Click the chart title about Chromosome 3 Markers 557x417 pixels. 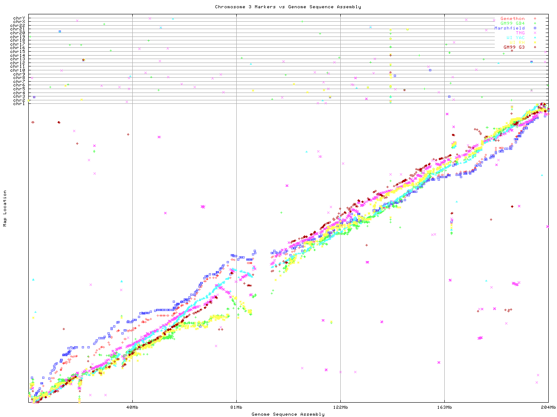[288, 7]
